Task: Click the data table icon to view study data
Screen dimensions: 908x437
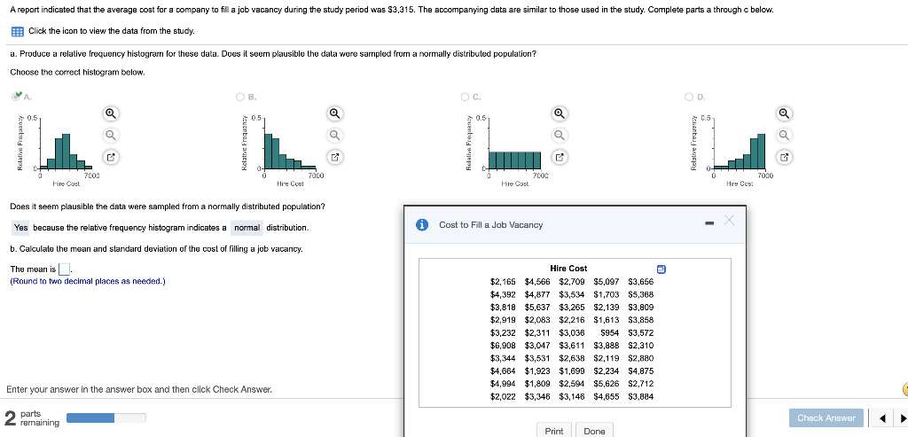Action: coord(17,31)
